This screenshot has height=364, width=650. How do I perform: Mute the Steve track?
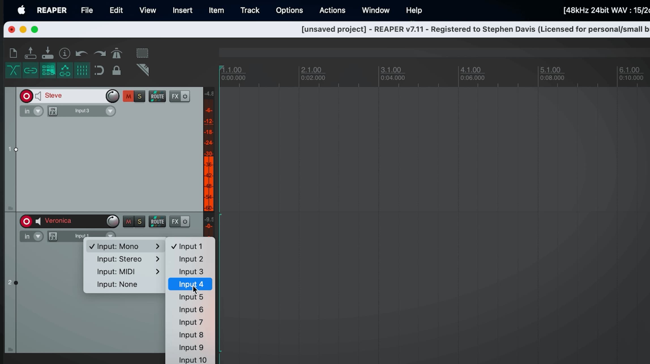click(x=128, y=96)
